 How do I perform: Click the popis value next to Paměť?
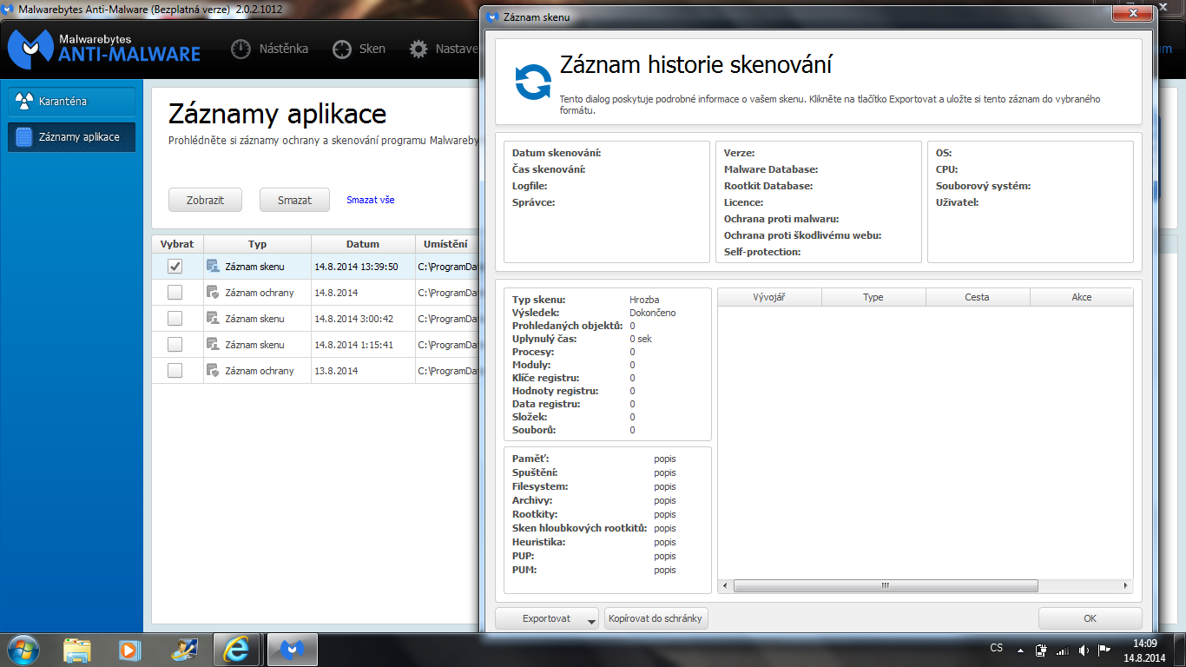click(665, 459)
